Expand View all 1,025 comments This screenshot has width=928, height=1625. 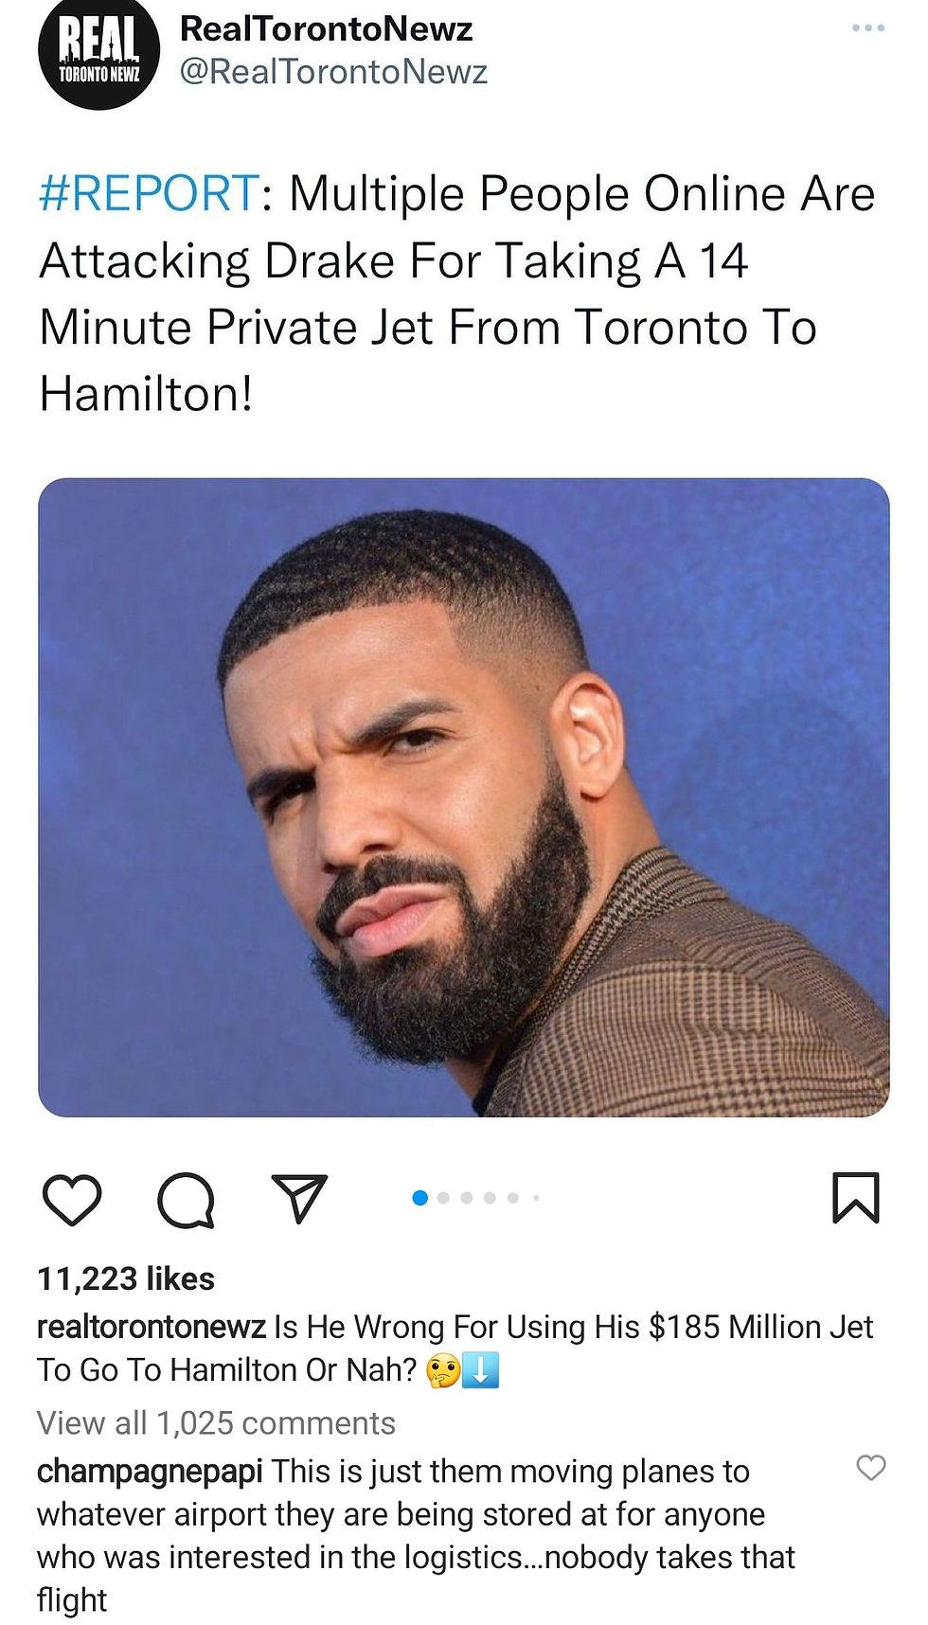tap(216, 1422)
